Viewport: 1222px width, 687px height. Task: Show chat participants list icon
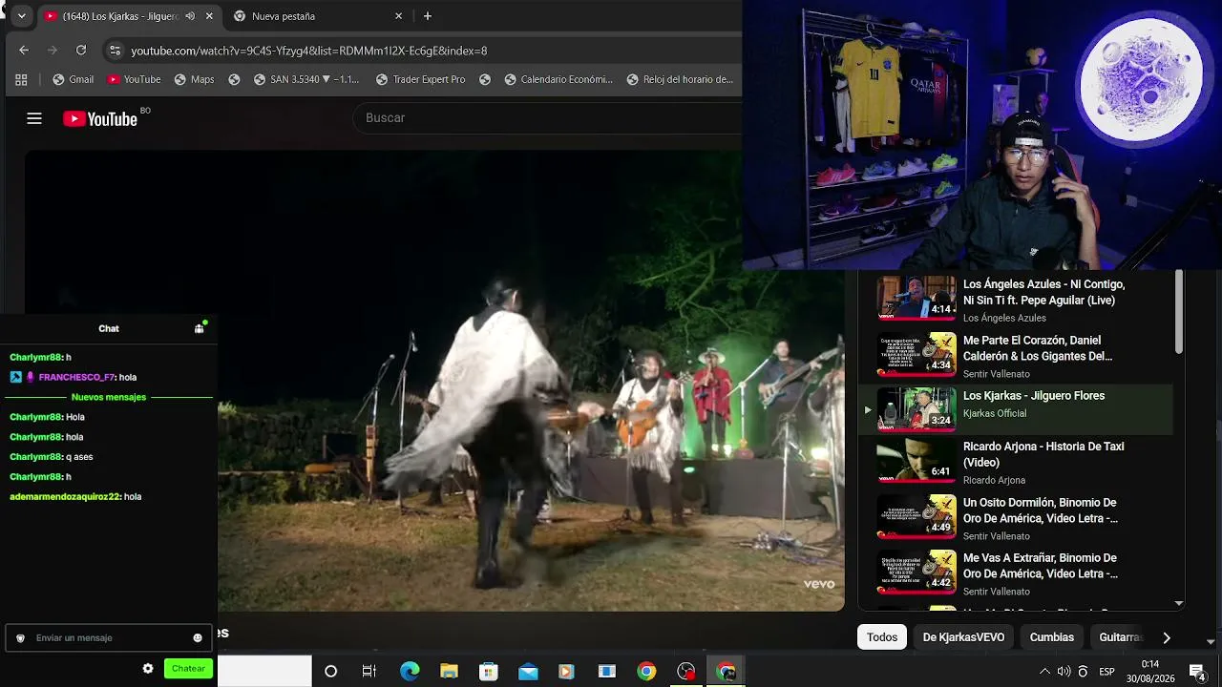[200, 328]
